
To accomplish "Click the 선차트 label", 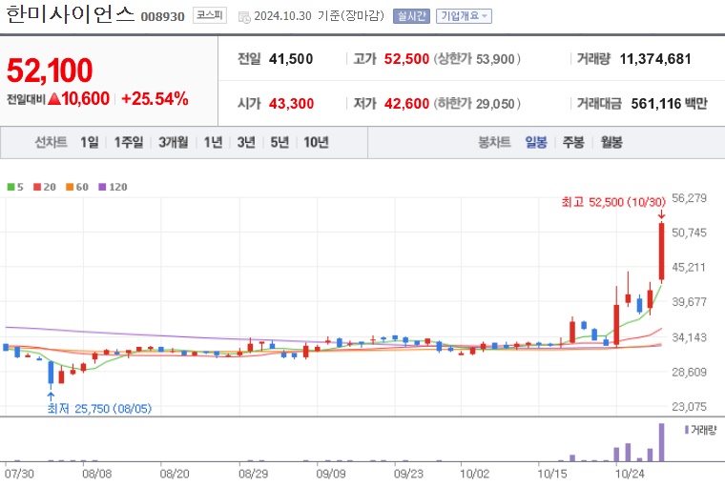I will click(51, 142).
